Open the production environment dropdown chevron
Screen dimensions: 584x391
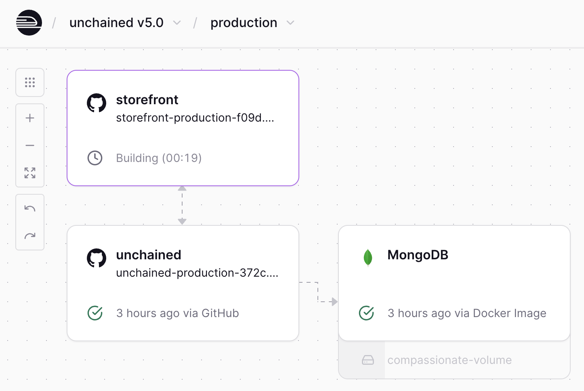[290, 23]
